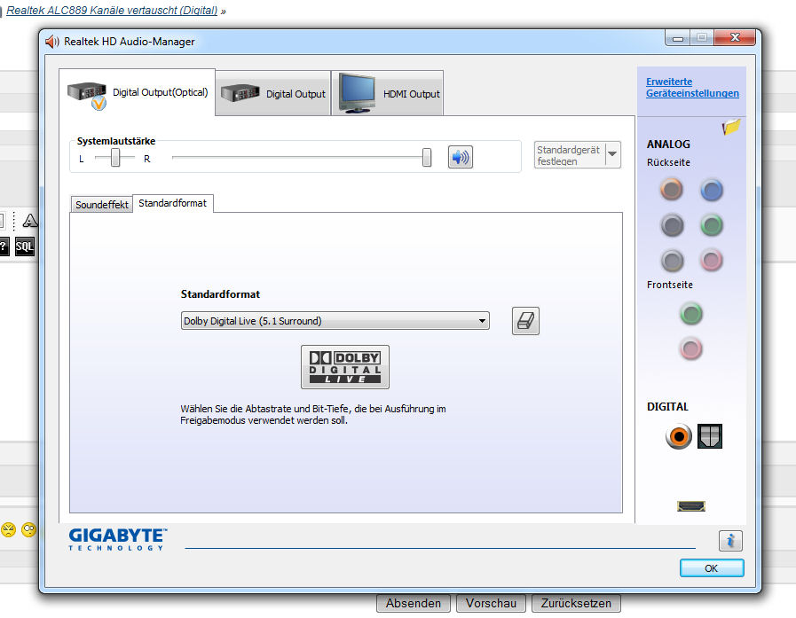Click the blue rear analog jack
The image size is (796, 618).
[x=711, y=189]
